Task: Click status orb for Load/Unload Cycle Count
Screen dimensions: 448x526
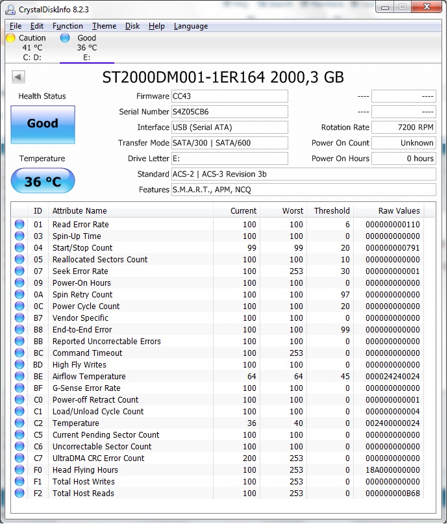Action: tap(19, 411)
